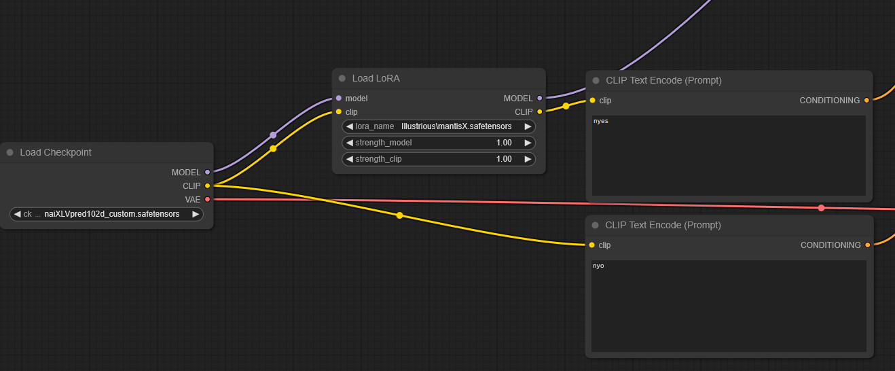This screenshot has height=371, width=895.
Task: Click the model input socket on Load LoRA
Action: point(339,98)
